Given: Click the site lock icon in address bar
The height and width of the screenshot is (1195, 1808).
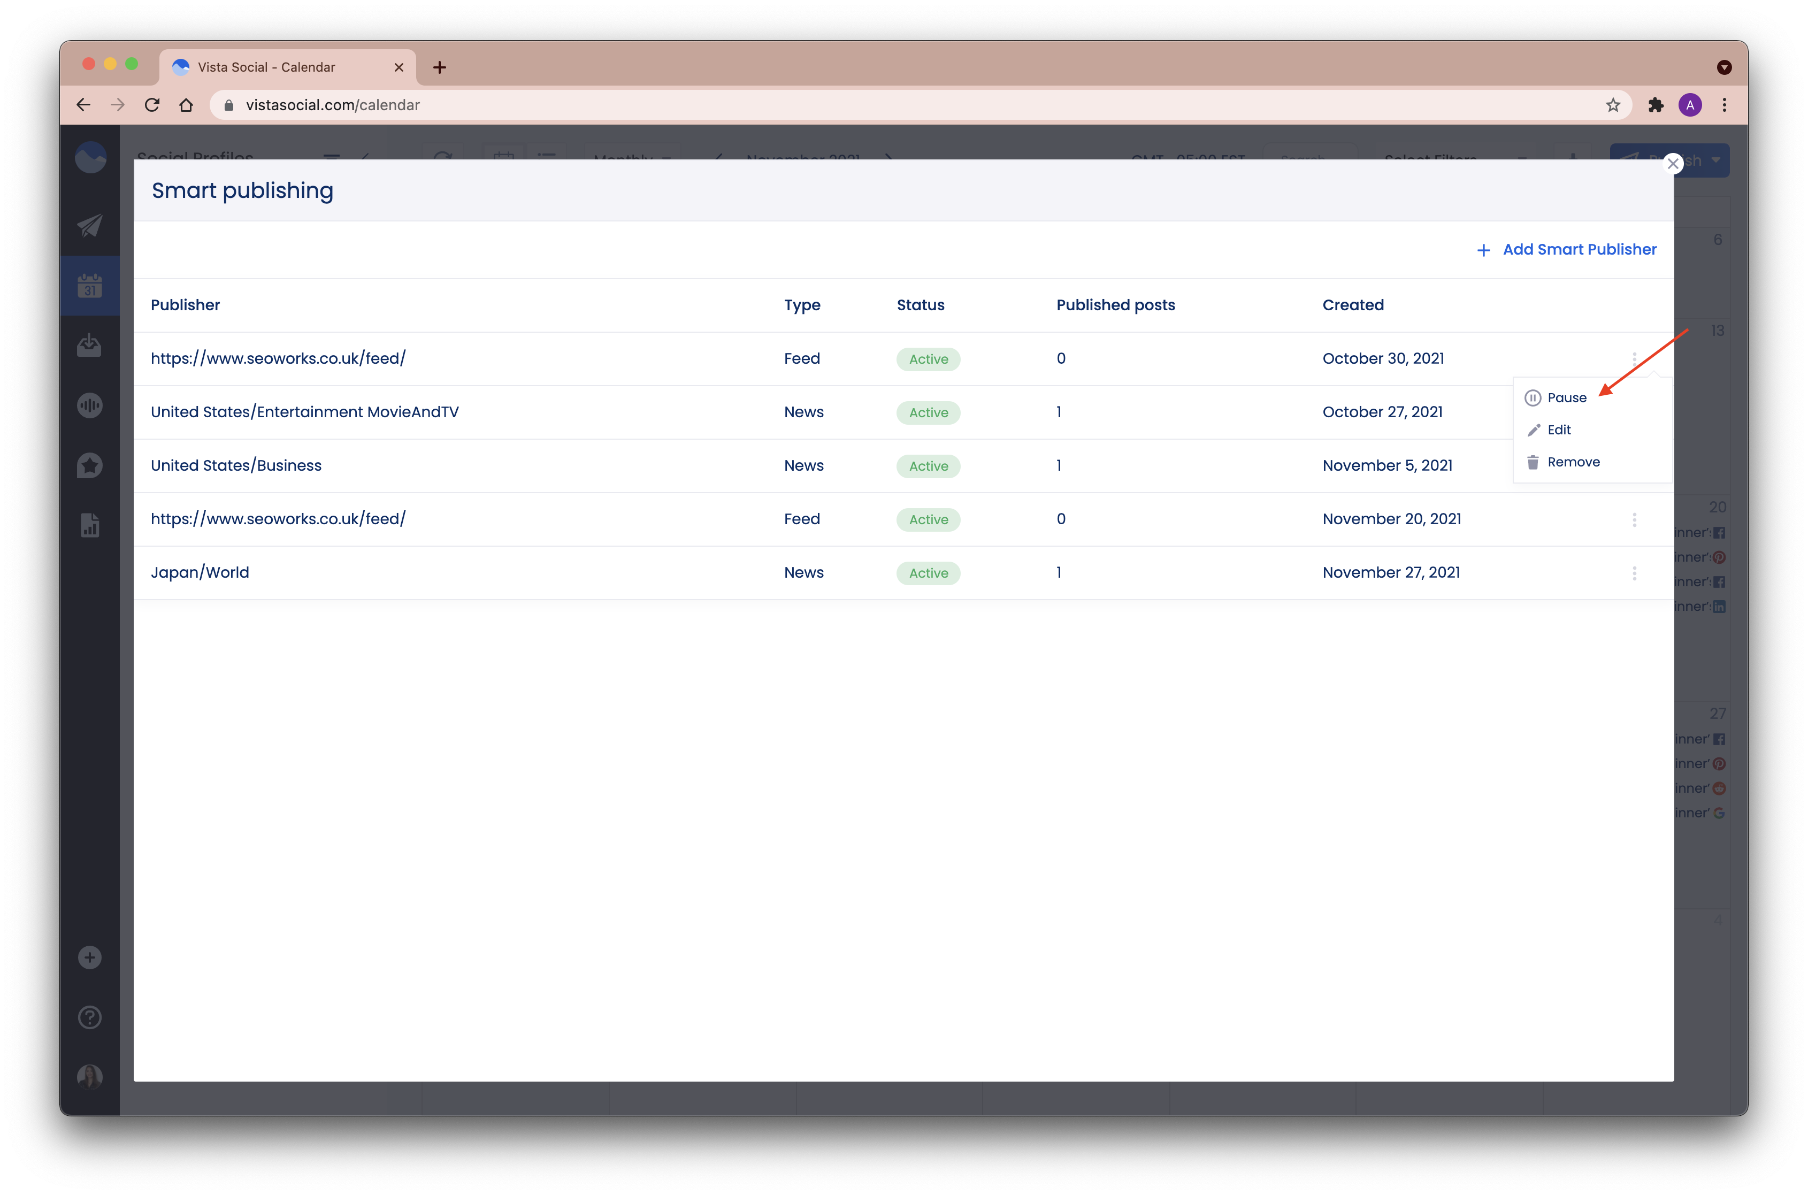Looking at the screenshot, I should click(x=228, y=105).
